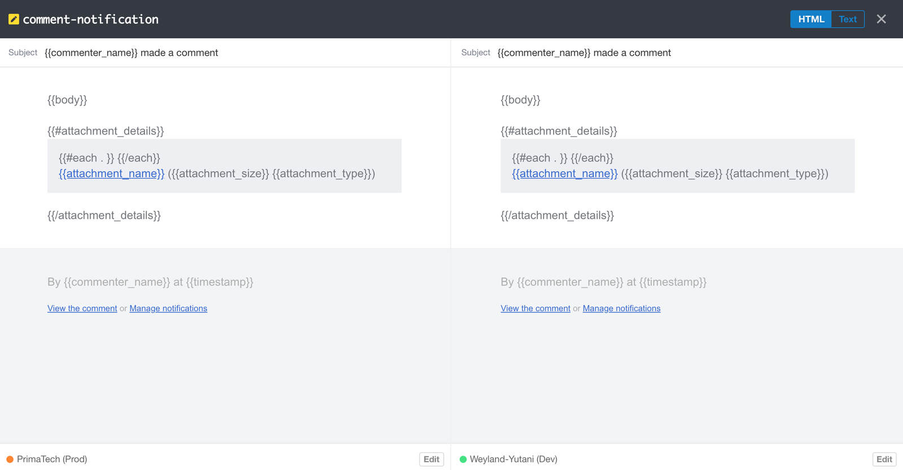The image size is (903, 470).
Task: Click the {{body}} placeholder in left preview
Action: coord(67,100)
